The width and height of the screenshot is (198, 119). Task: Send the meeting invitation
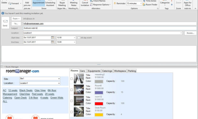pyautogui.click(x=5, y=23)
